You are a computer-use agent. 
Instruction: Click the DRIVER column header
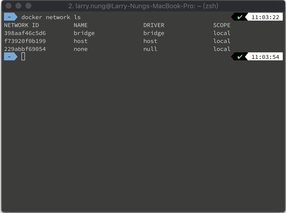pyautogui.click(x=154, y=25)
